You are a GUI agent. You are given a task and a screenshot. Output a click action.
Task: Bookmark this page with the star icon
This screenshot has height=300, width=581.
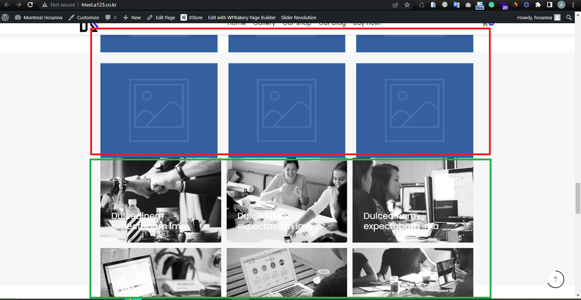(x=407, y=5)
